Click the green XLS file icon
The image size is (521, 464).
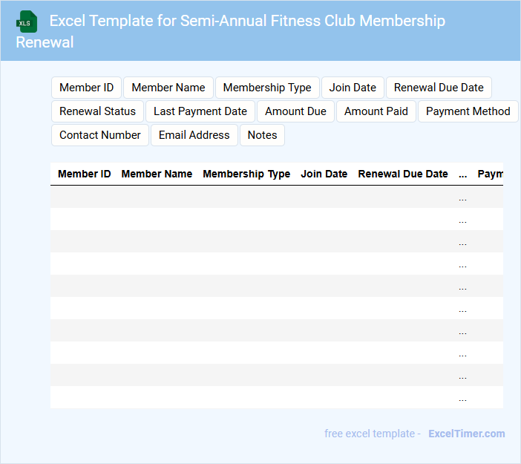(27, 22)
